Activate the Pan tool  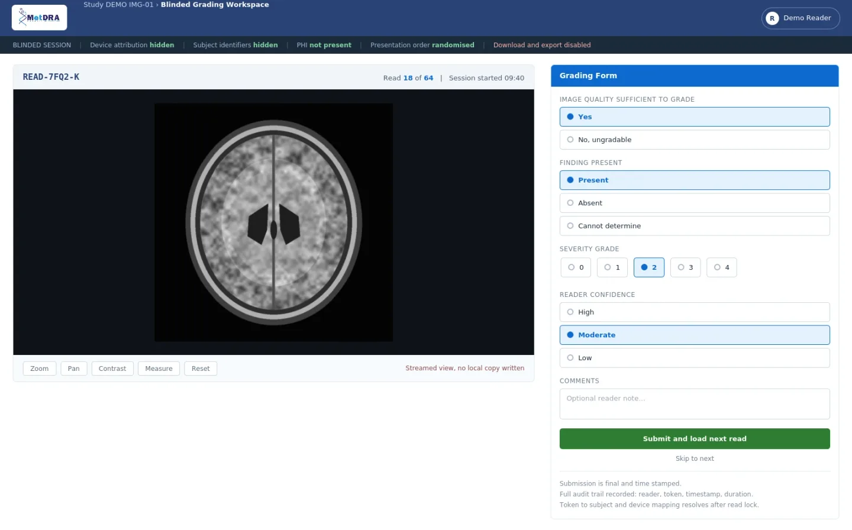click(74, 369)
